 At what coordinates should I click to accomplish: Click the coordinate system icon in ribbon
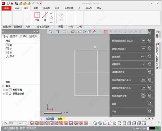coord(51,22)
